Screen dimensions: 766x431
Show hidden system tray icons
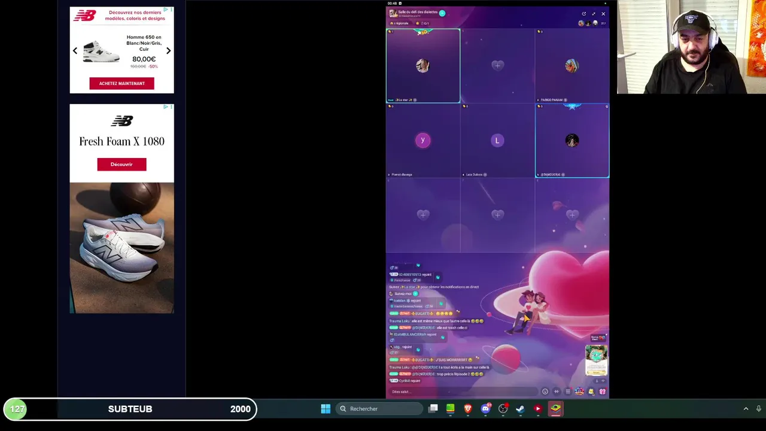tap(746, 409)
